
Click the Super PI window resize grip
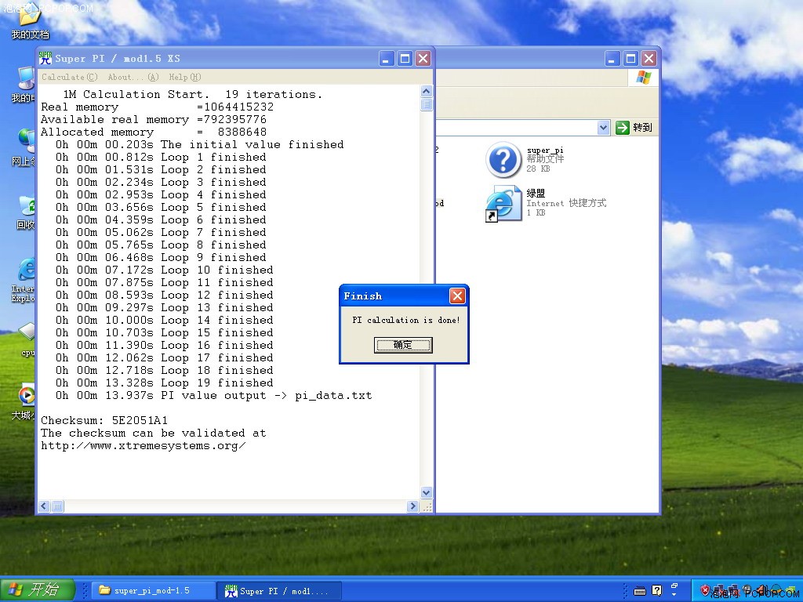(x=427, y=506)
